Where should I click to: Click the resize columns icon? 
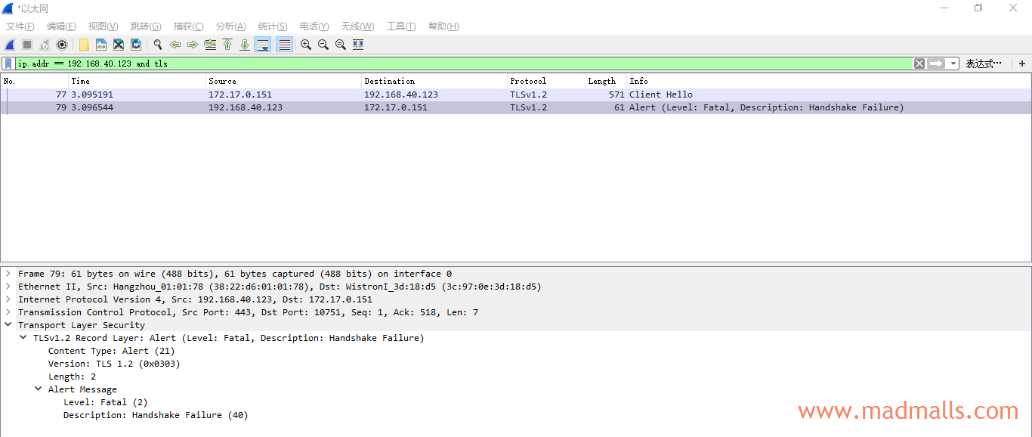358,45
